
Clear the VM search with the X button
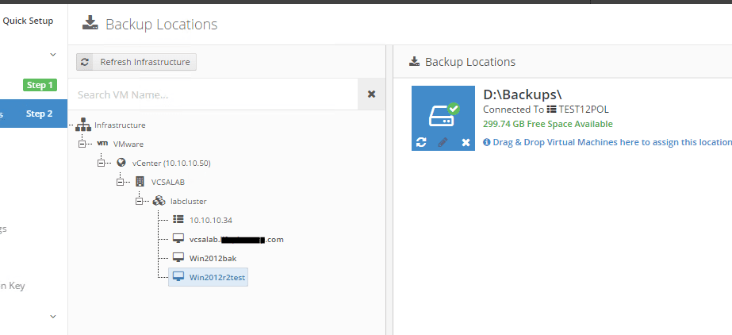point(371,94)
